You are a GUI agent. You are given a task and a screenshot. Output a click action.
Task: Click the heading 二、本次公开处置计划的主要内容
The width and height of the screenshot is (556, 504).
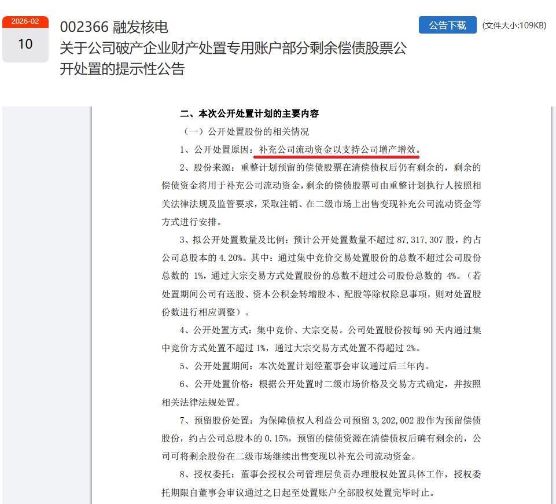click(249, 113)
